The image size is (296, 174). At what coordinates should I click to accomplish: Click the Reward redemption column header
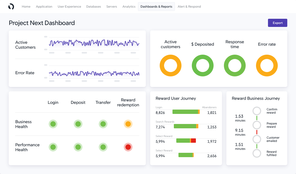[x=128, y=102]
